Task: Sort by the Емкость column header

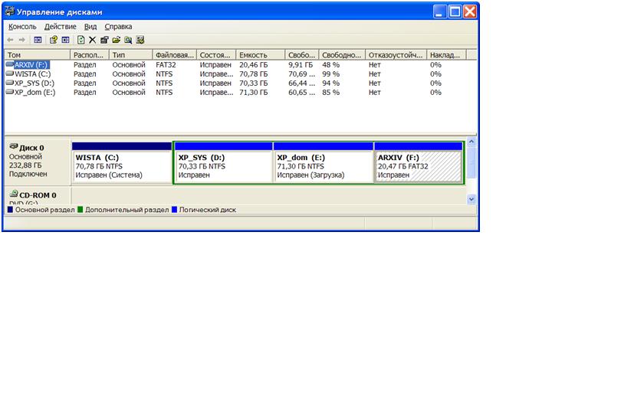Action: point(261,54)
